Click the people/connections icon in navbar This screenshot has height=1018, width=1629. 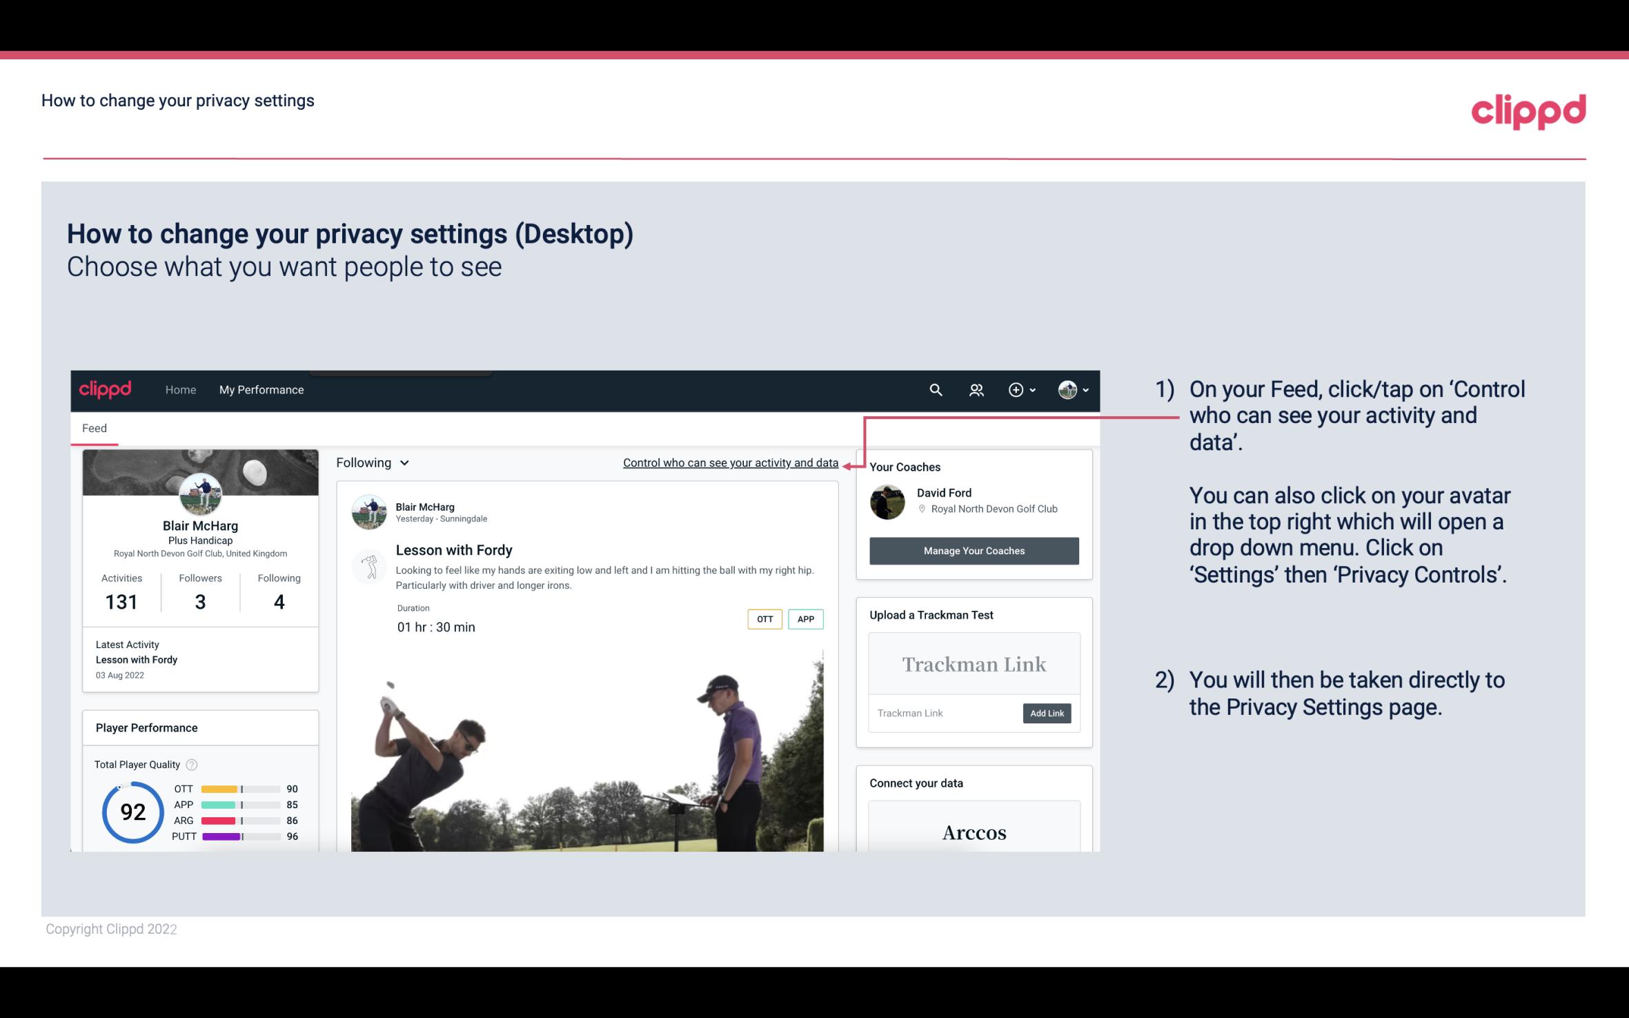975,389
